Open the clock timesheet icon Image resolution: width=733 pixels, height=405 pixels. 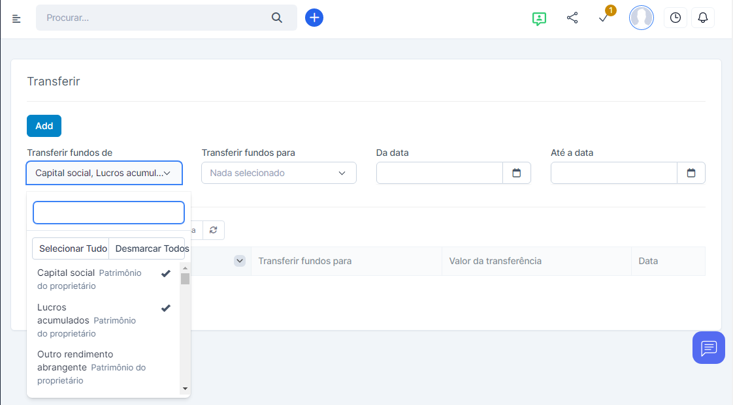point(675,18)
